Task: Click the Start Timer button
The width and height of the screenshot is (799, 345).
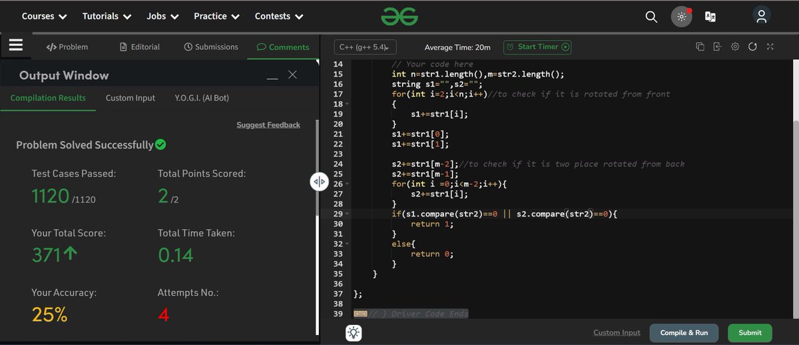Action: [537, 47]
